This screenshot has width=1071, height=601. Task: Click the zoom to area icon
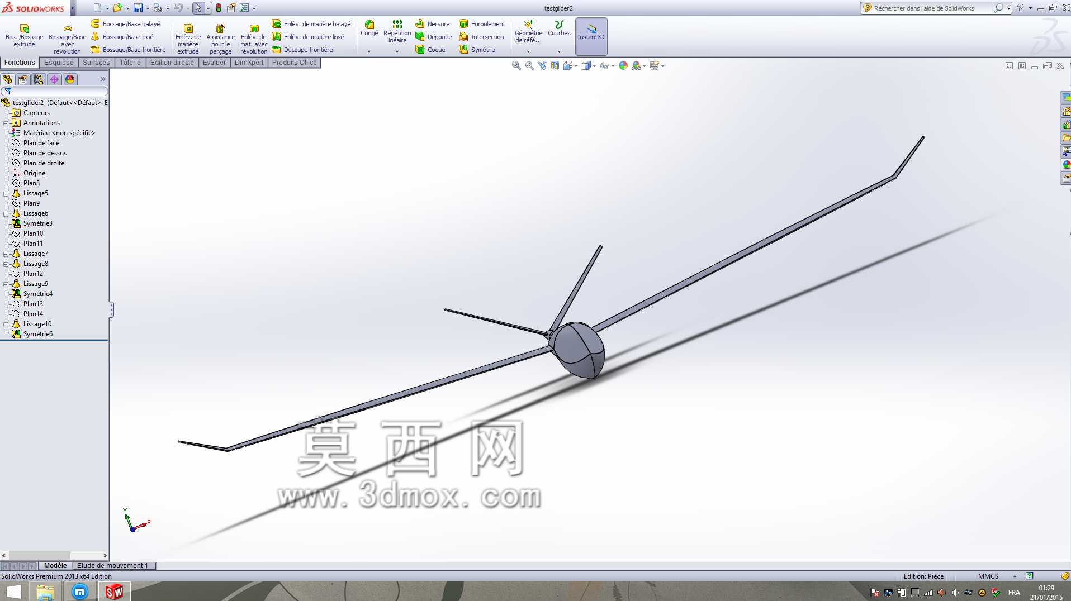pos(529,65)
